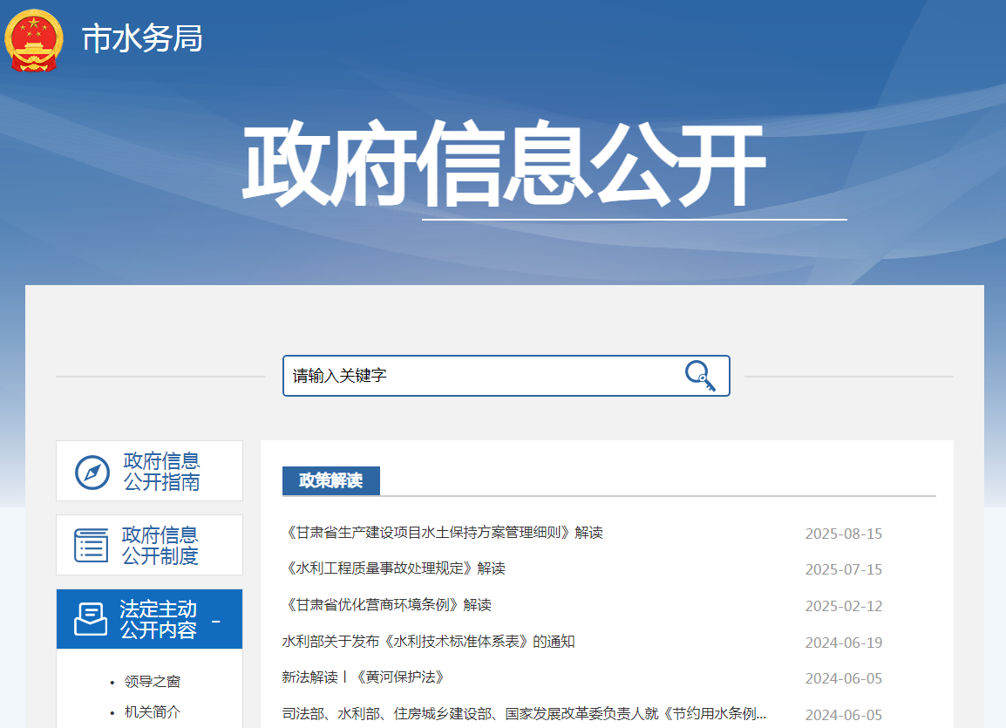
Task: Click the 政府信息公开 banner heading
Action: 503,167
